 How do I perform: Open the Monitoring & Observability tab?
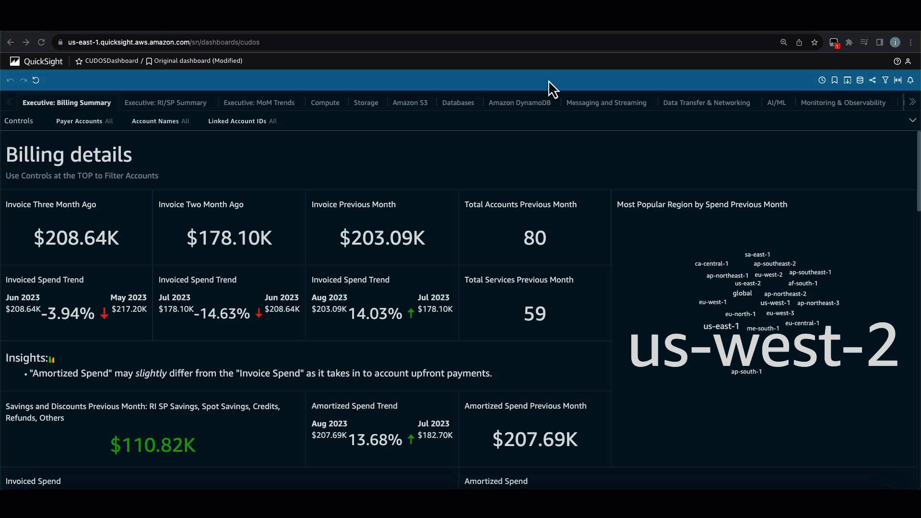pyautogui.click(x=843, y=103)
